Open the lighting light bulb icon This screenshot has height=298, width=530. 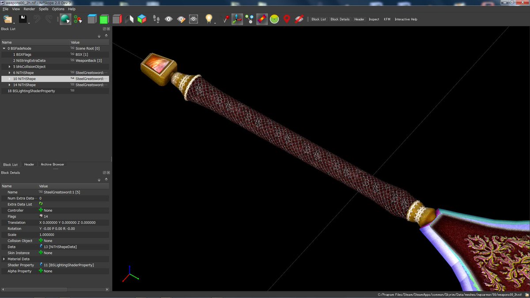[208, 19]
